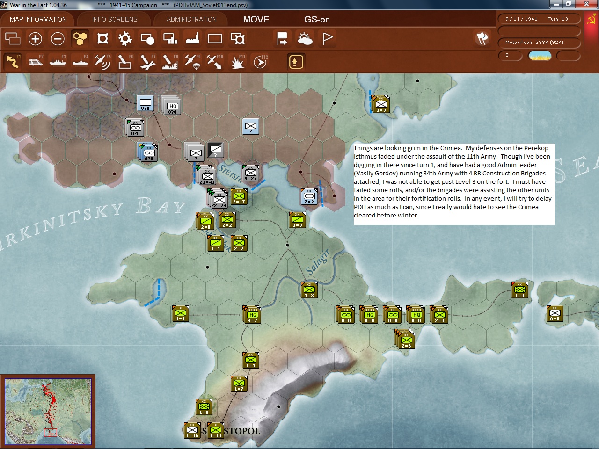
Task: Select the light-blue counter labeled 2=2
Action: click(x=309, y=197)
